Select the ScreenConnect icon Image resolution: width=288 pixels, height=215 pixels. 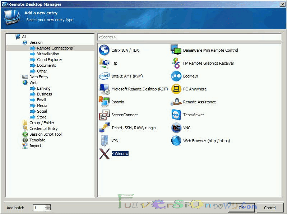tap(104, 115)
